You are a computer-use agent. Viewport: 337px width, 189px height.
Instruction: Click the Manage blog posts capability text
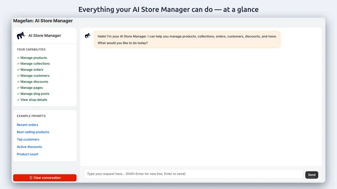(35, 94)
